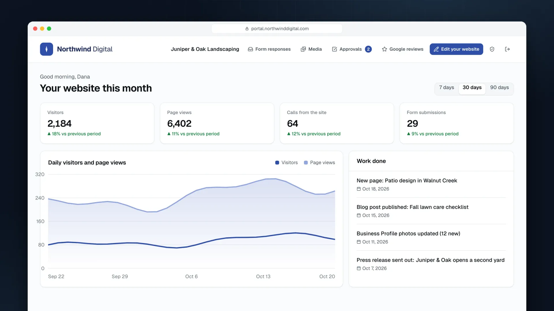Click '12% vs previous period' text
This screenshot has width=554, height=311.
coord(316,134)
